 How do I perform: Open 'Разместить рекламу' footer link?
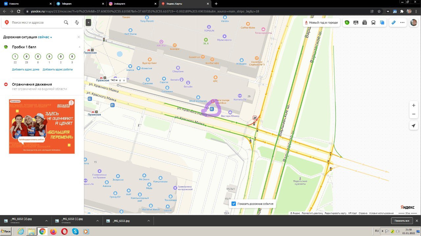tap(312, 213)
